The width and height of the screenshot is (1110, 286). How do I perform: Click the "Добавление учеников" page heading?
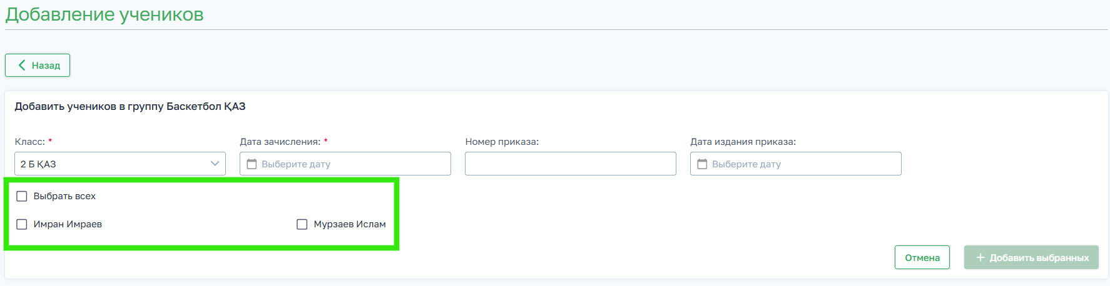[104, 14]
